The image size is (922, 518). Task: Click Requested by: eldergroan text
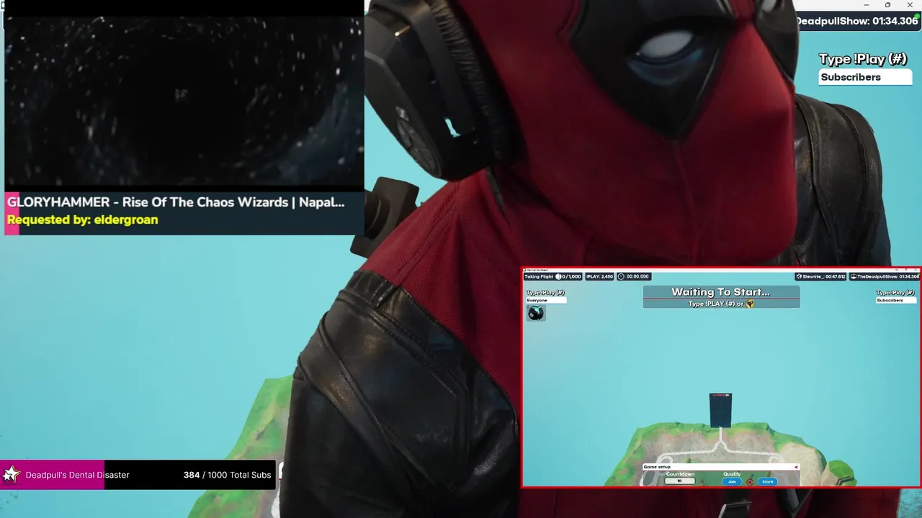tap(83, 219)
